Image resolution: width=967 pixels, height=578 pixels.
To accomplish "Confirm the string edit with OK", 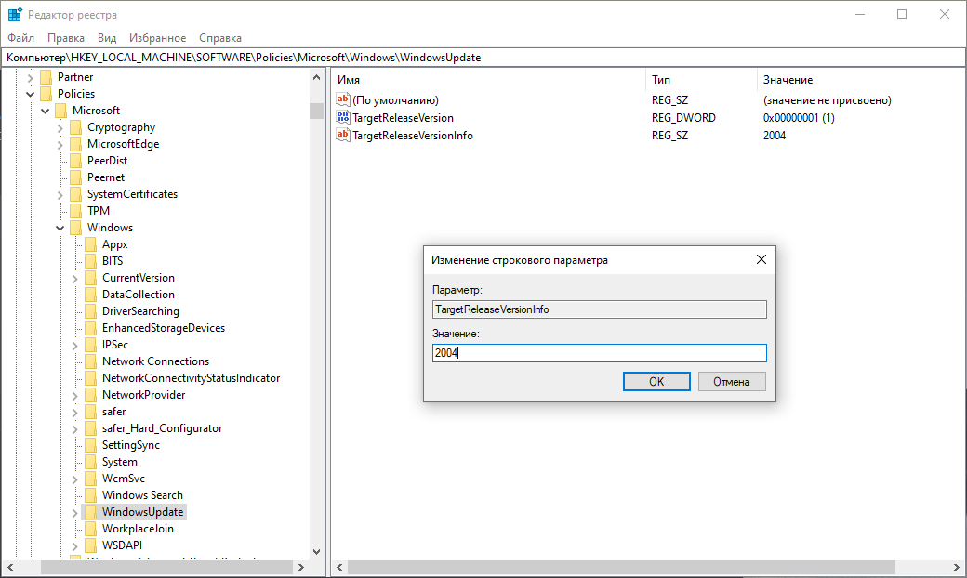I will (x=656, y=381).
